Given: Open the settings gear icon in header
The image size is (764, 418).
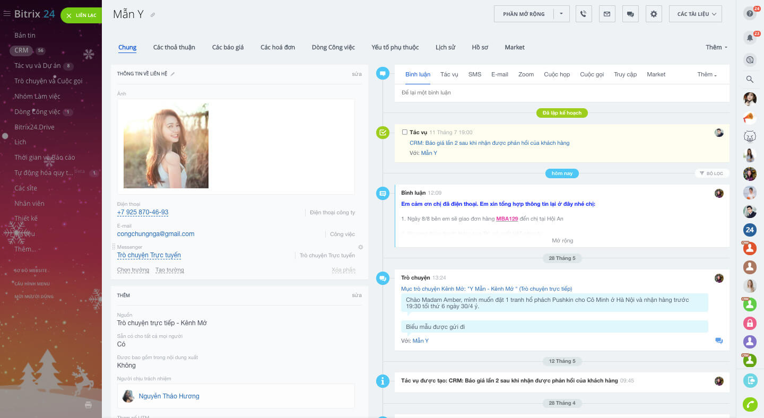Looking at the screenshot, I should click(x=654, y=14).
